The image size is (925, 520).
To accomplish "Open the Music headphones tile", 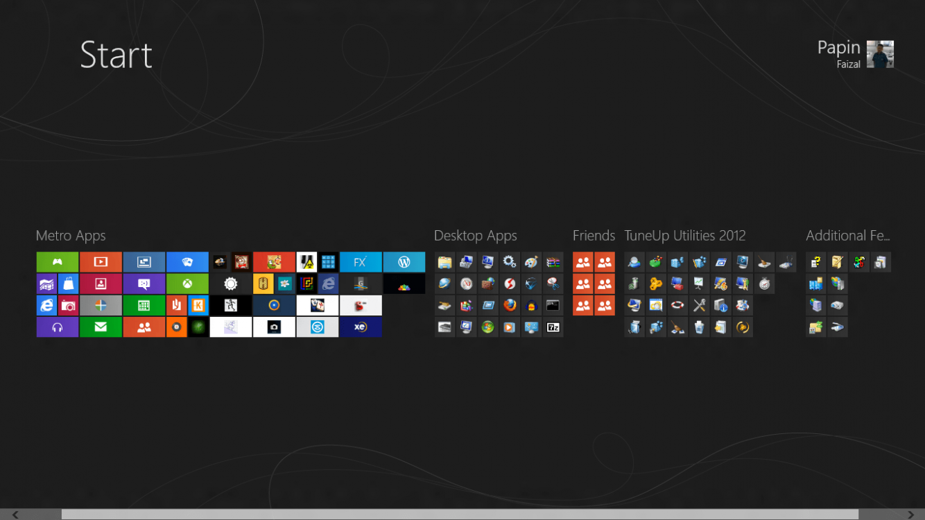I will pyautogui.click(x=58, y=327).
